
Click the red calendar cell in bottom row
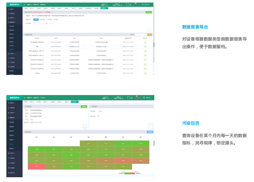37,166
